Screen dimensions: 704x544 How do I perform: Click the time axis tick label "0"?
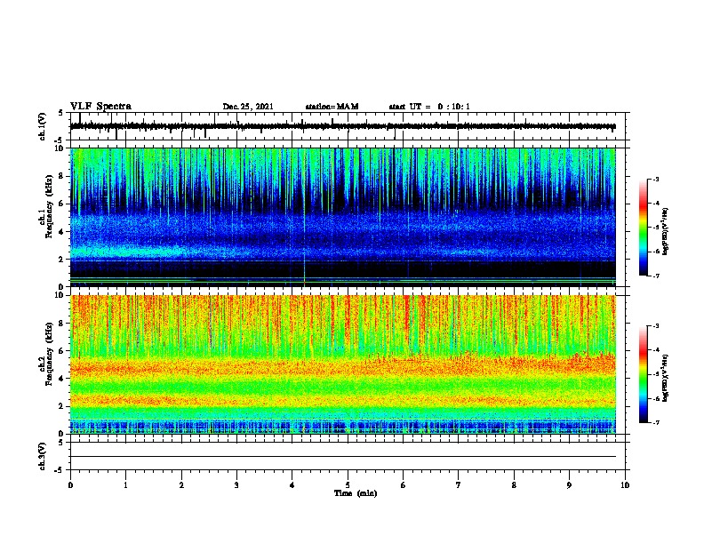[70, 485]
